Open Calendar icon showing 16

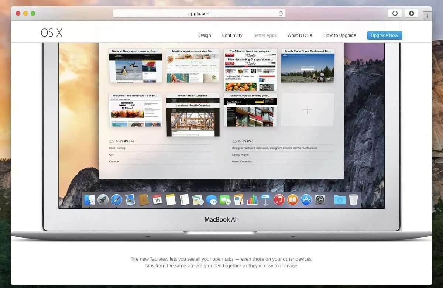click(157, 200)
